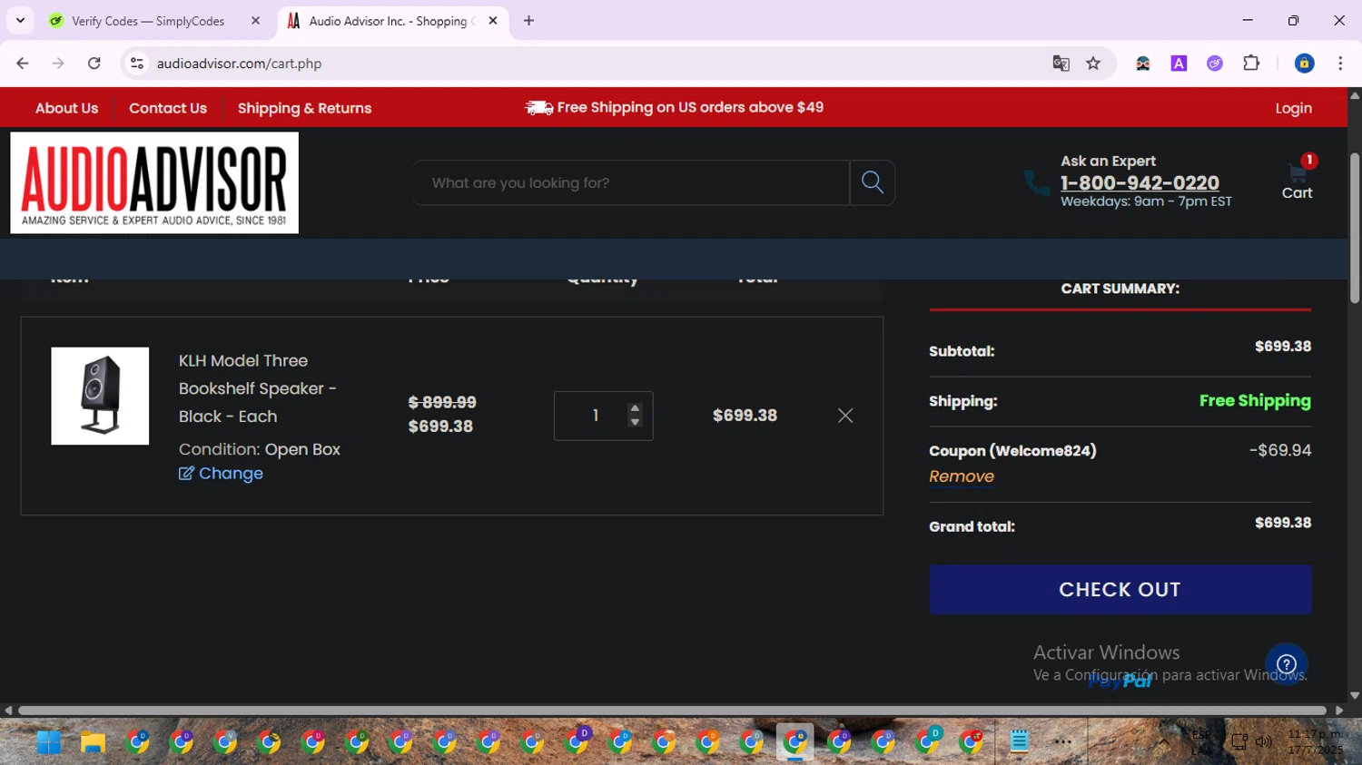
Task: Open the browser extensions puzzle icon
Action: (1251, 64)
